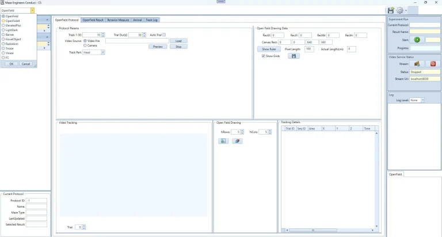
Task: Click the eraser icon in Open Field Drawing
Action: click(237, 141)
